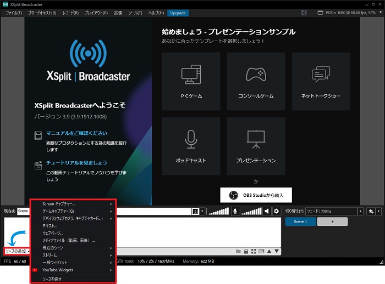The image size is (385, 284).
Task: Open the チュートリアルを見ましょう link
Action: click(x=76, y=163)
